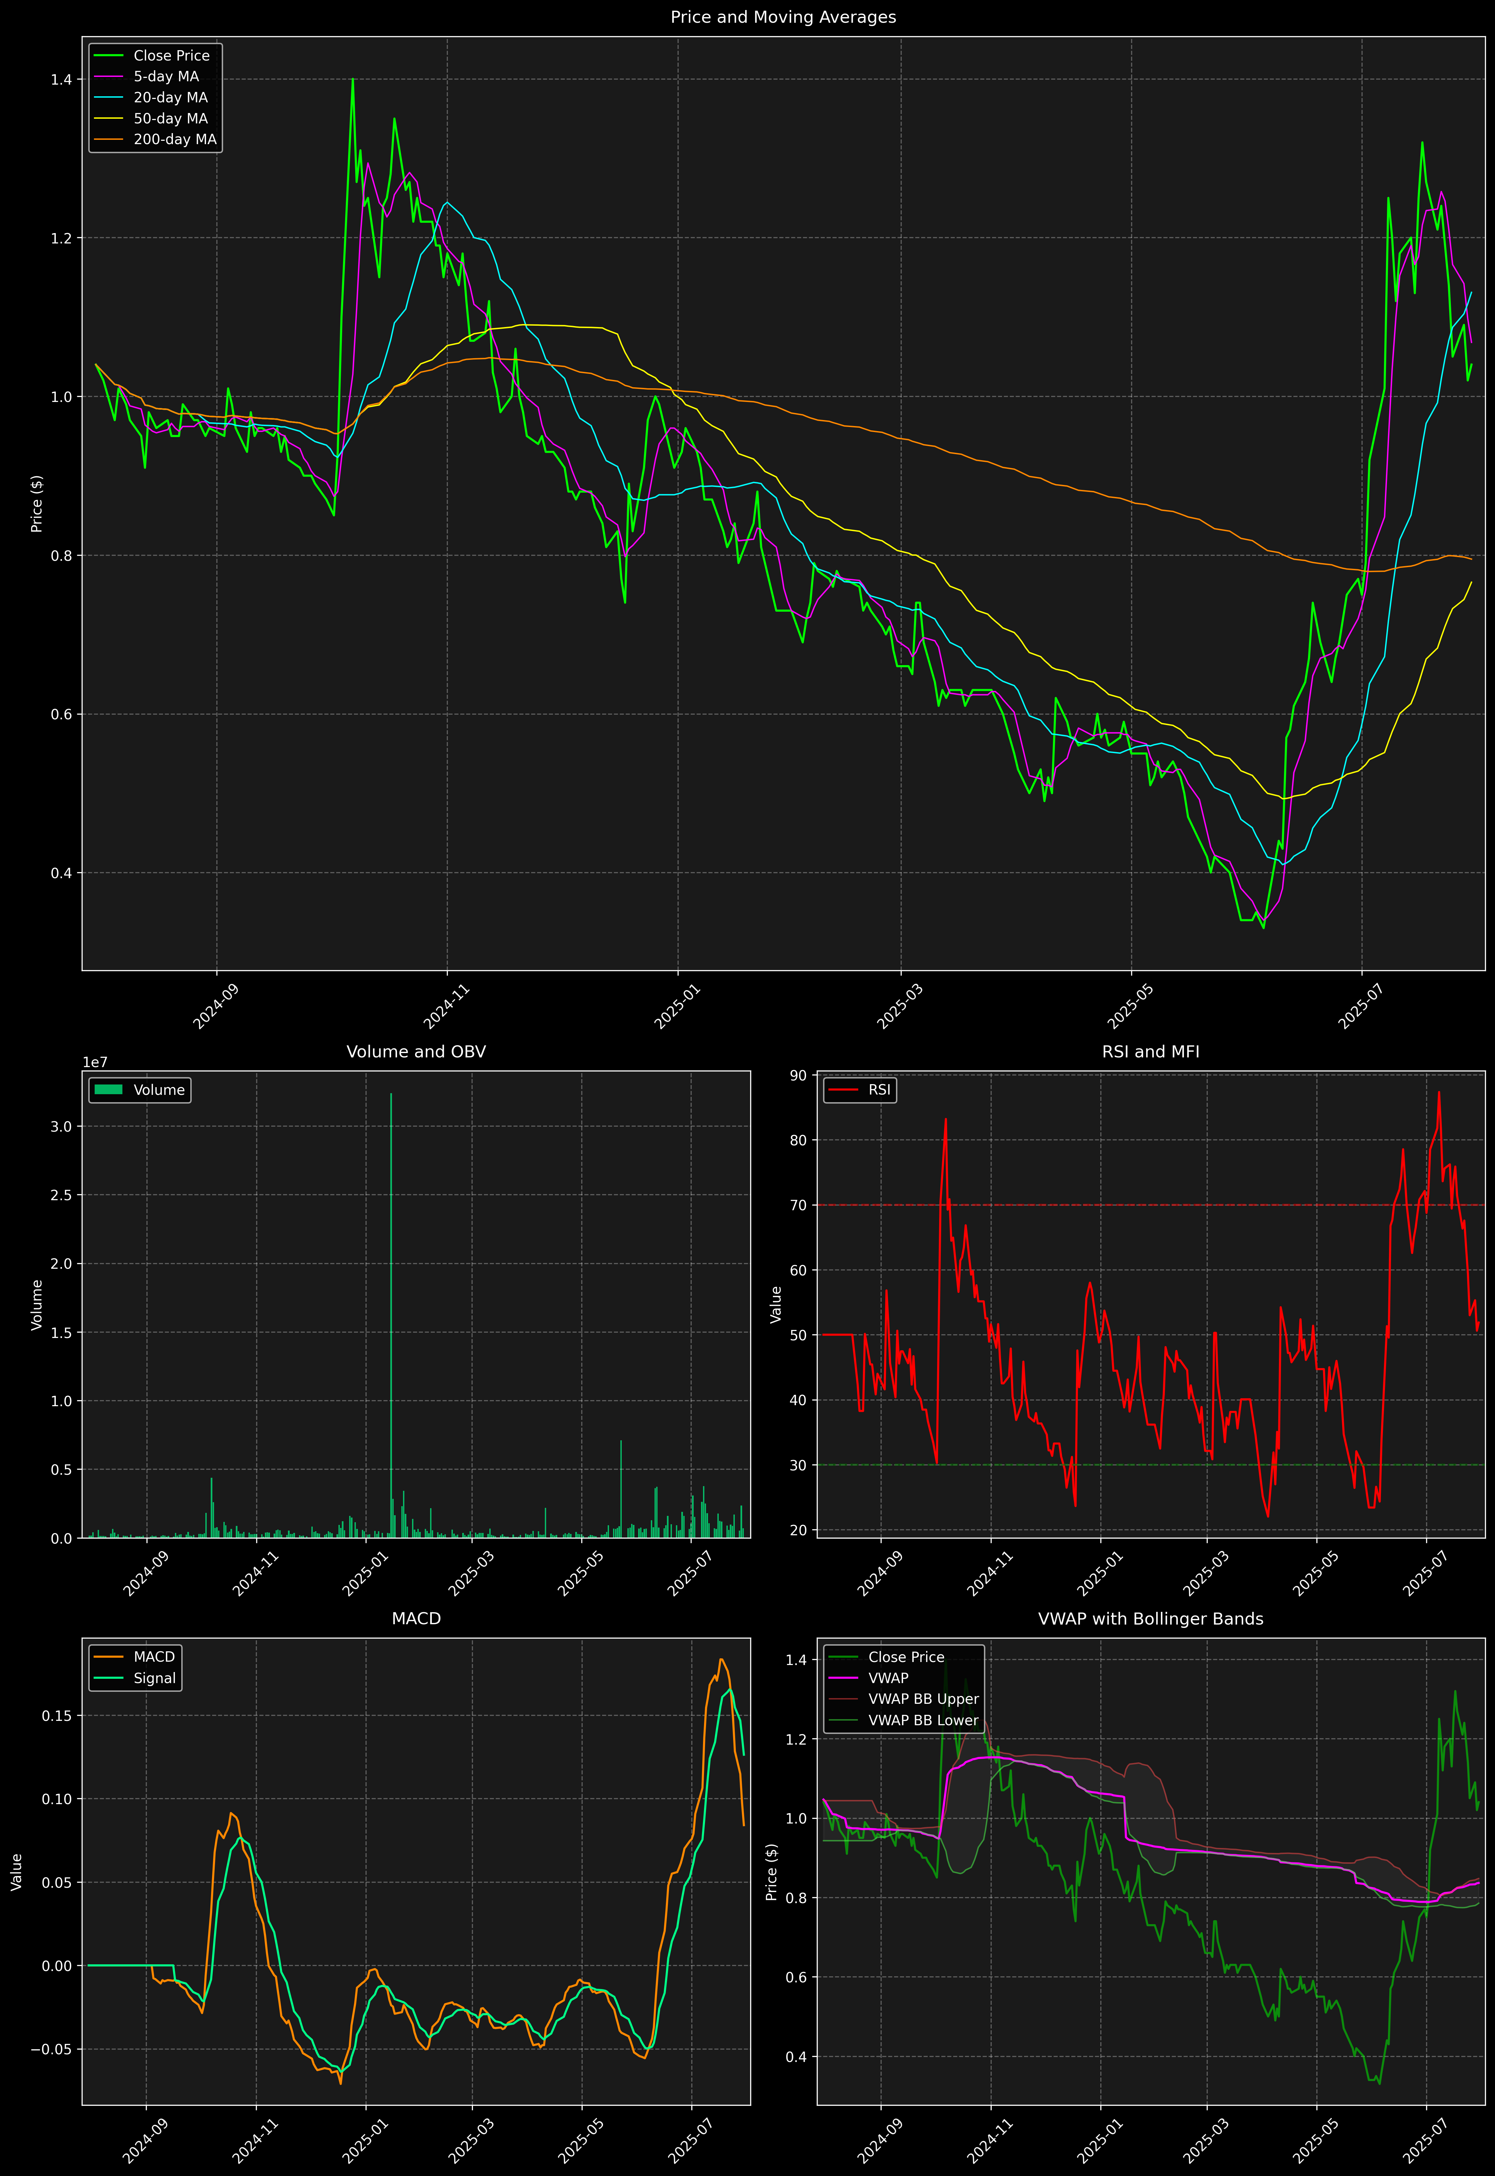
Task: Click the 'MACD' chart title
Action: 416,1619
